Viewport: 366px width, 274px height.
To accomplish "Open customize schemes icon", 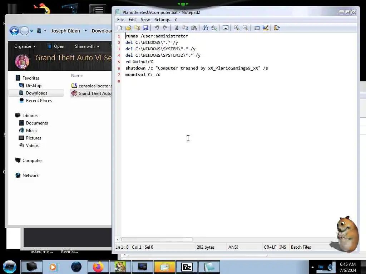I will (266, 28).
